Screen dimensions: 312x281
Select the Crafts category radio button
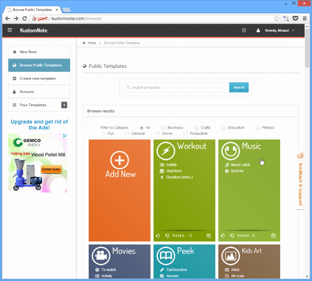tap(196, 128)
